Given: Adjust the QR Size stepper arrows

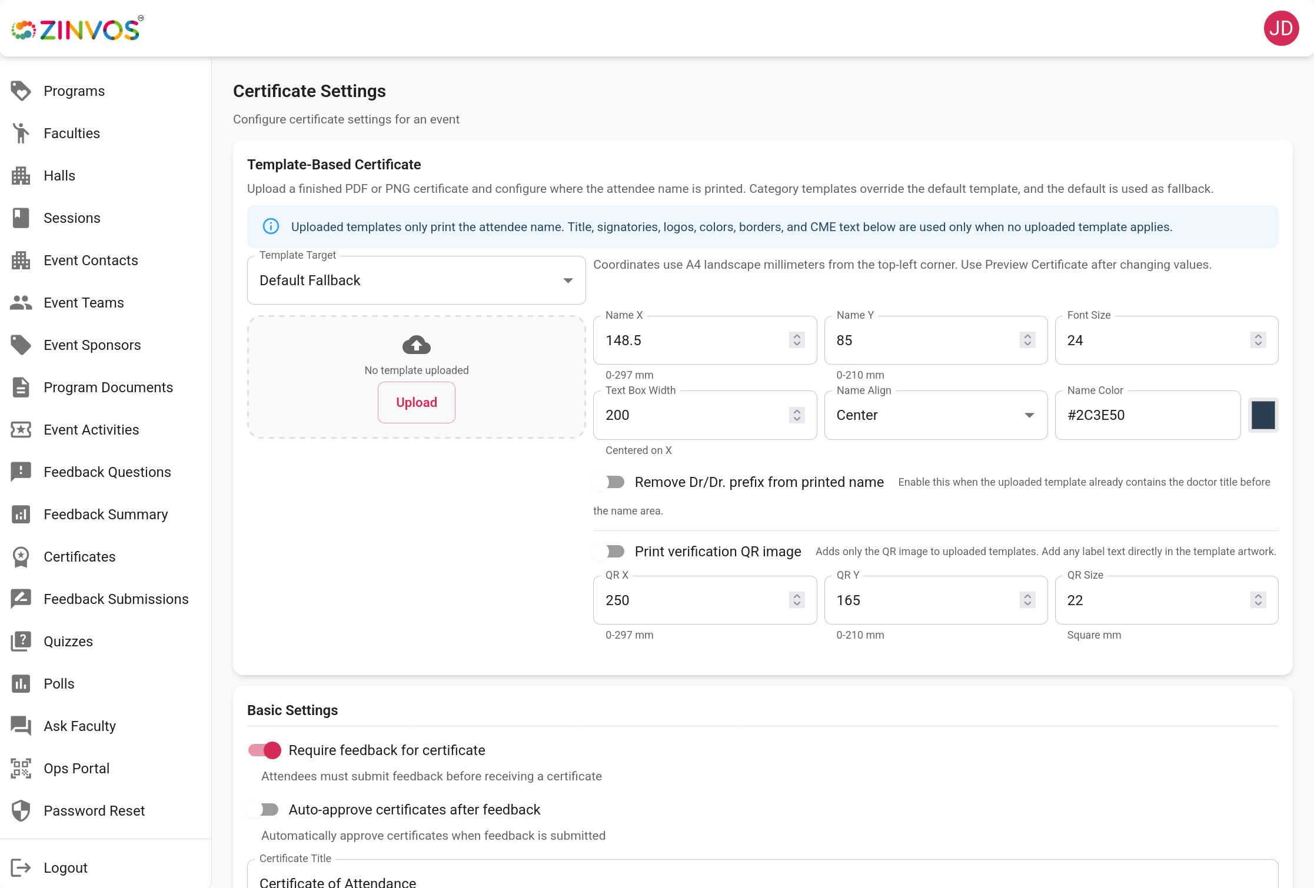Looking at the screenshot, I should (x=1258, y=600).
